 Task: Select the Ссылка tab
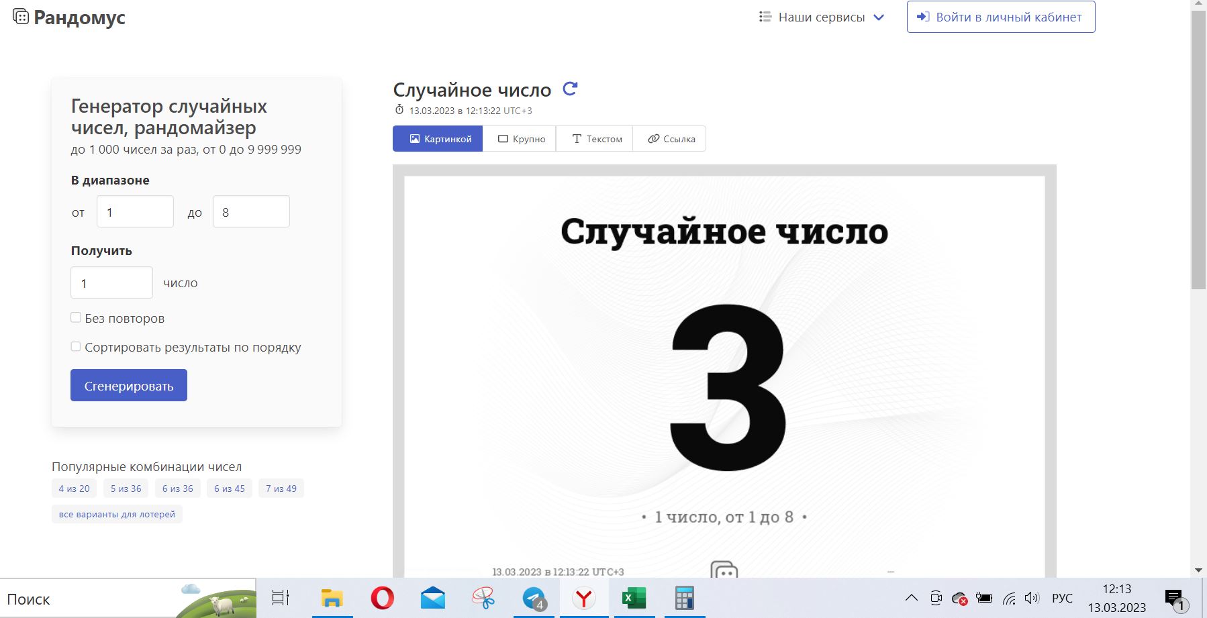pyautogui.click(x=671, y=139)
